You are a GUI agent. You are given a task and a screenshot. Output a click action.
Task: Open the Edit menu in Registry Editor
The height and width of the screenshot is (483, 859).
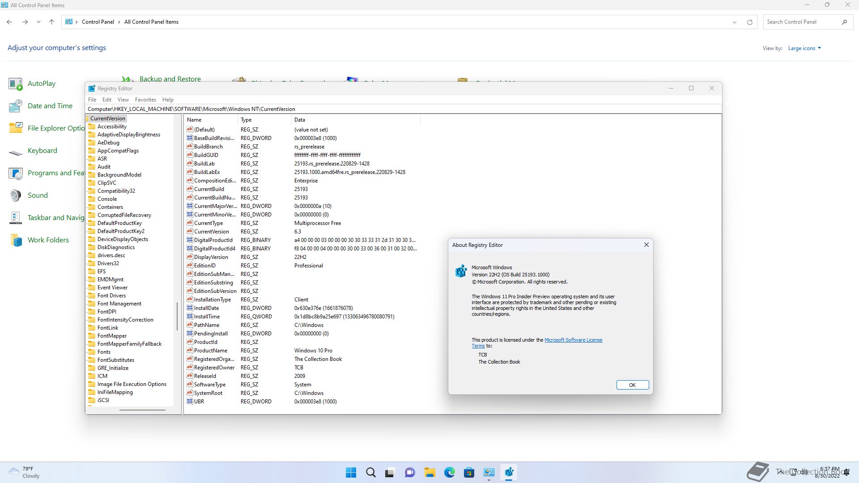[107, 100]
